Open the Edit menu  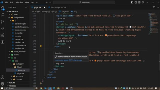tap(11, 2)
